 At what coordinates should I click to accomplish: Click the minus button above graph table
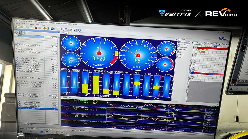pos(195,43)
